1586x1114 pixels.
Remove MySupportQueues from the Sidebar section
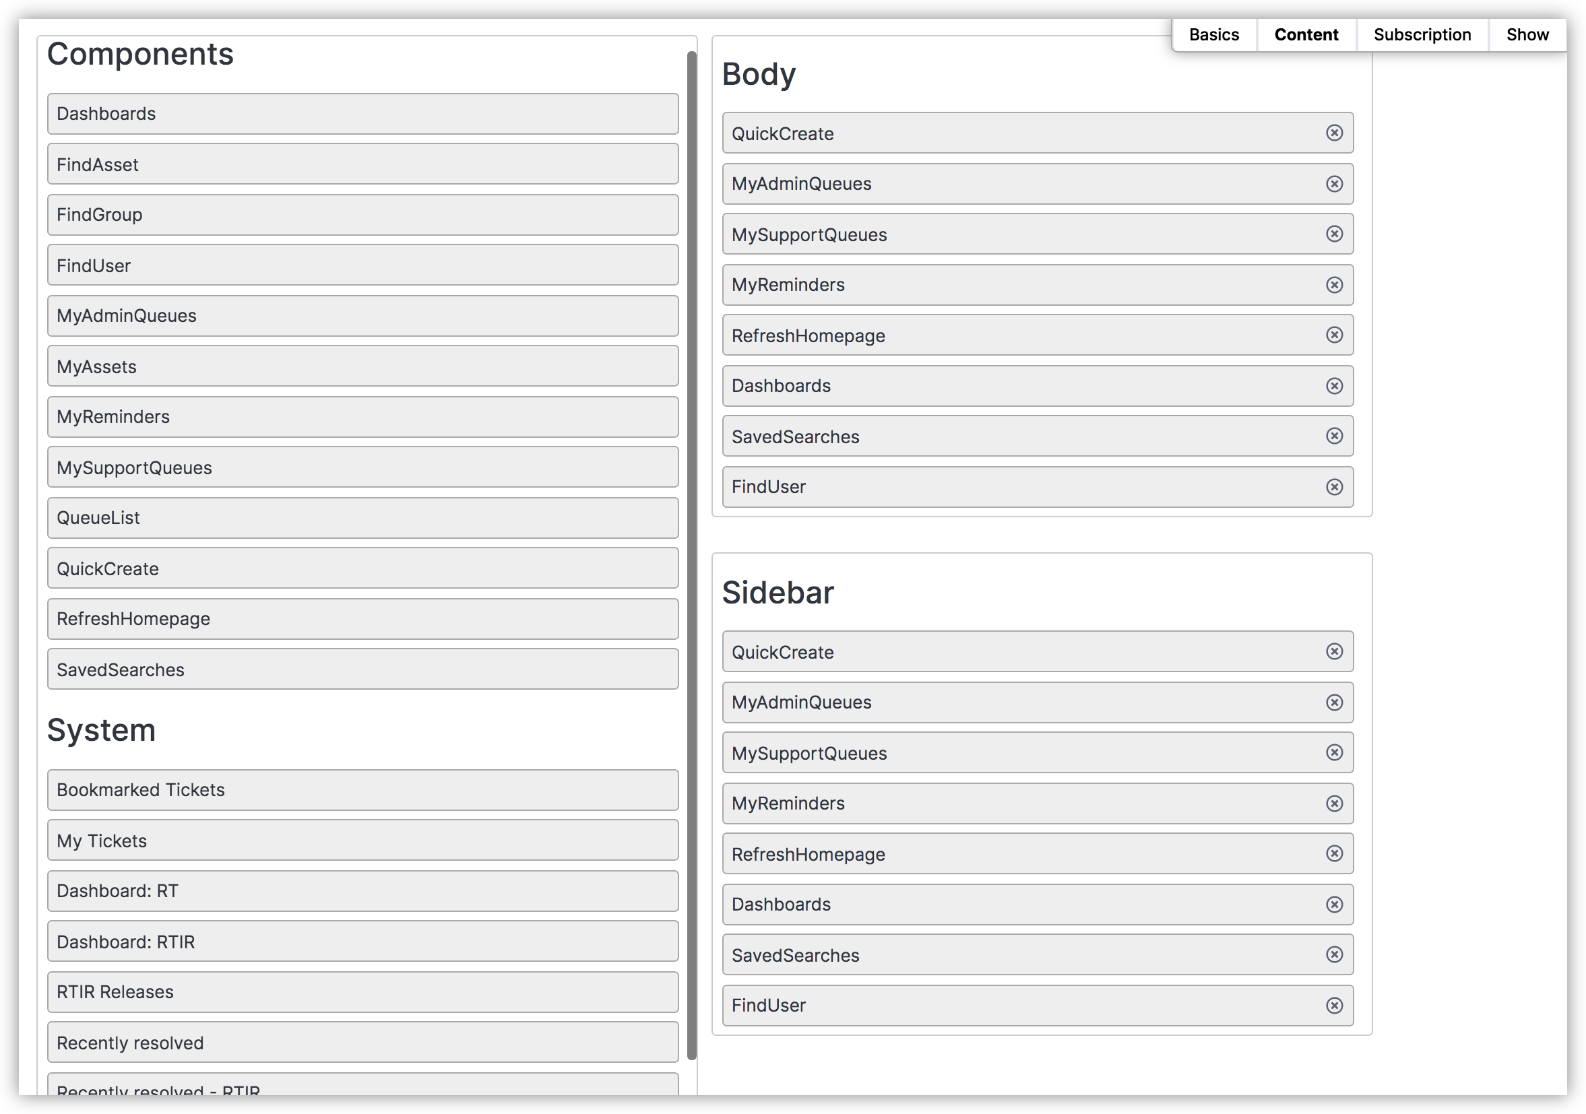pyautogui.click(x=1334, y=753)
